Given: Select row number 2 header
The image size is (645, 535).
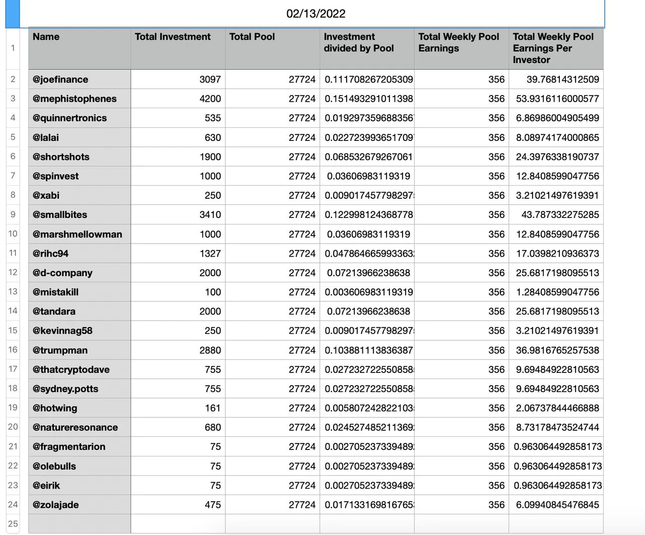Looking at the screenshot, I should (x=13, y=79).
